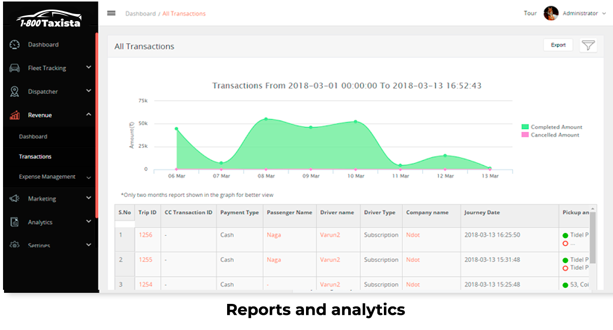613x330 pixels.
Task: Open driver Varun2 in row 2
Action: point(330,260)
